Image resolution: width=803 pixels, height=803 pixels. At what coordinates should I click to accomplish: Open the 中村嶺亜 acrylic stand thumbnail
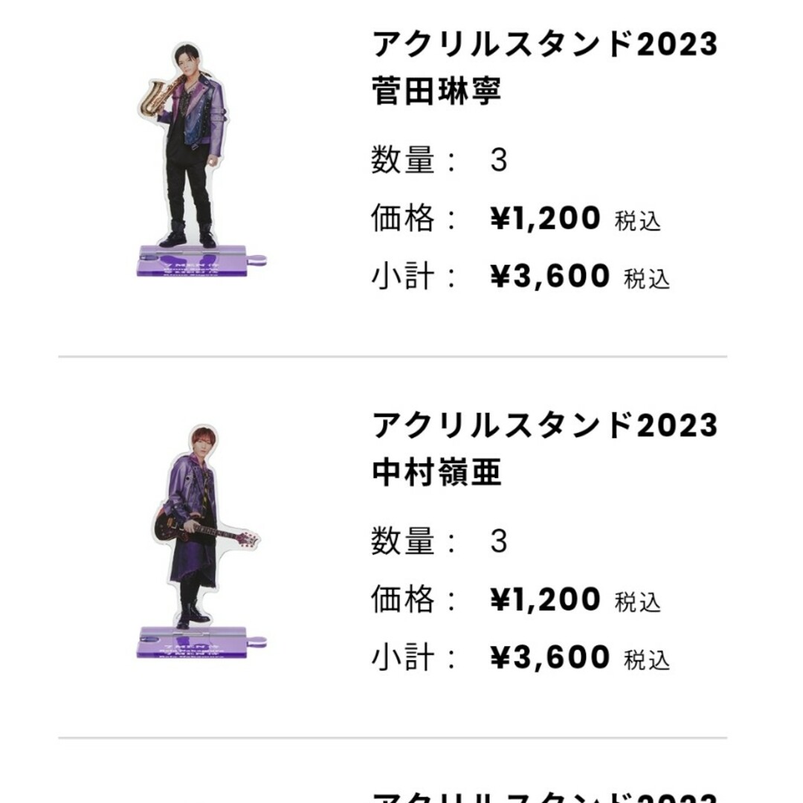point(201,541)
